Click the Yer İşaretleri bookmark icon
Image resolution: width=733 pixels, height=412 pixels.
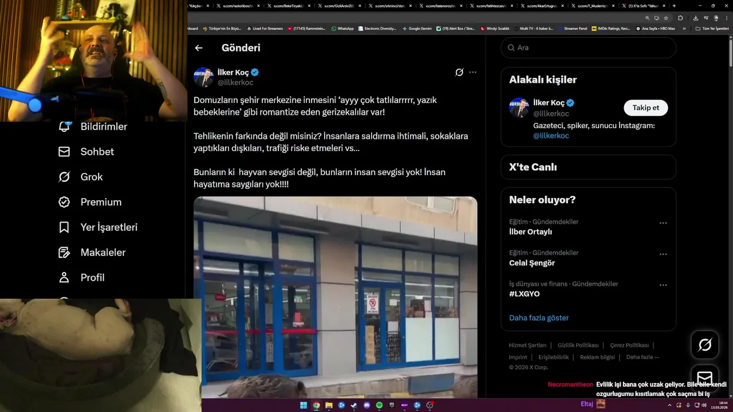[x=64, y=227]
